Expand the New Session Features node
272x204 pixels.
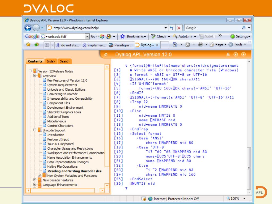tap(35, 180)
